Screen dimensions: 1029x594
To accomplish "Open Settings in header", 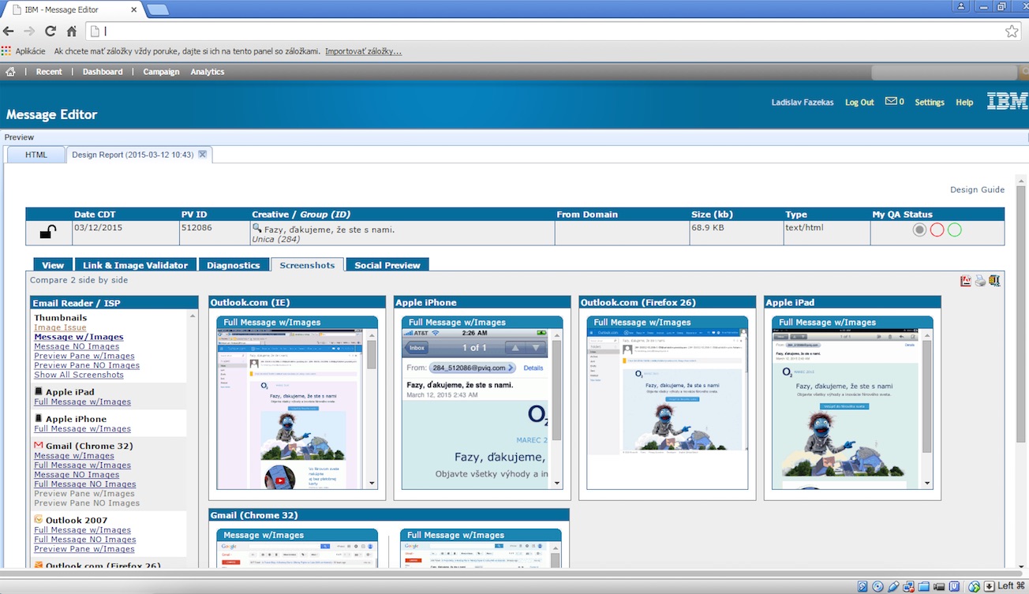I will point(930,102).
